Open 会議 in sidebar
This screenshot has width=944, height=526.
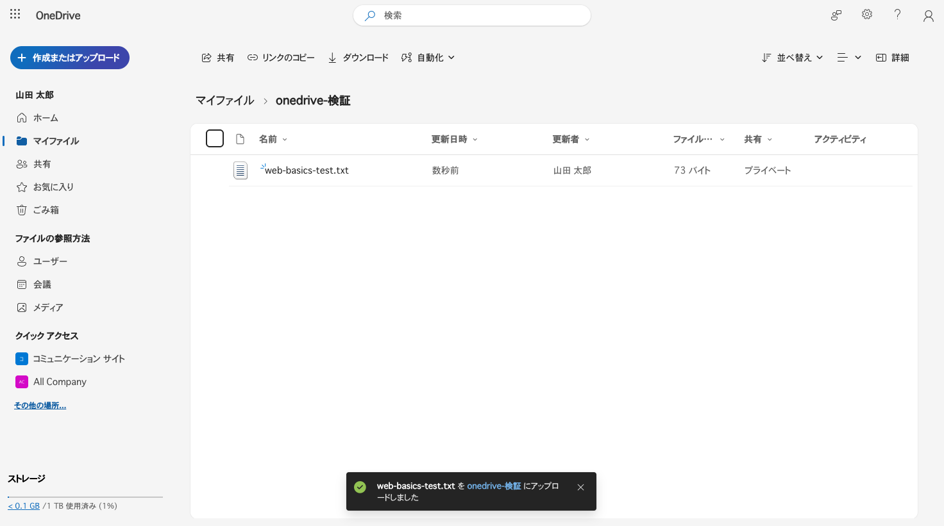pyautogui.click(x=42, y=284)
